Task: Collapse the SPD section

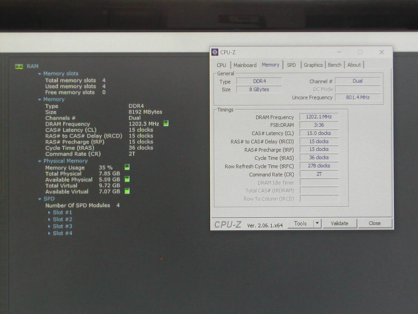Action: 40,199
